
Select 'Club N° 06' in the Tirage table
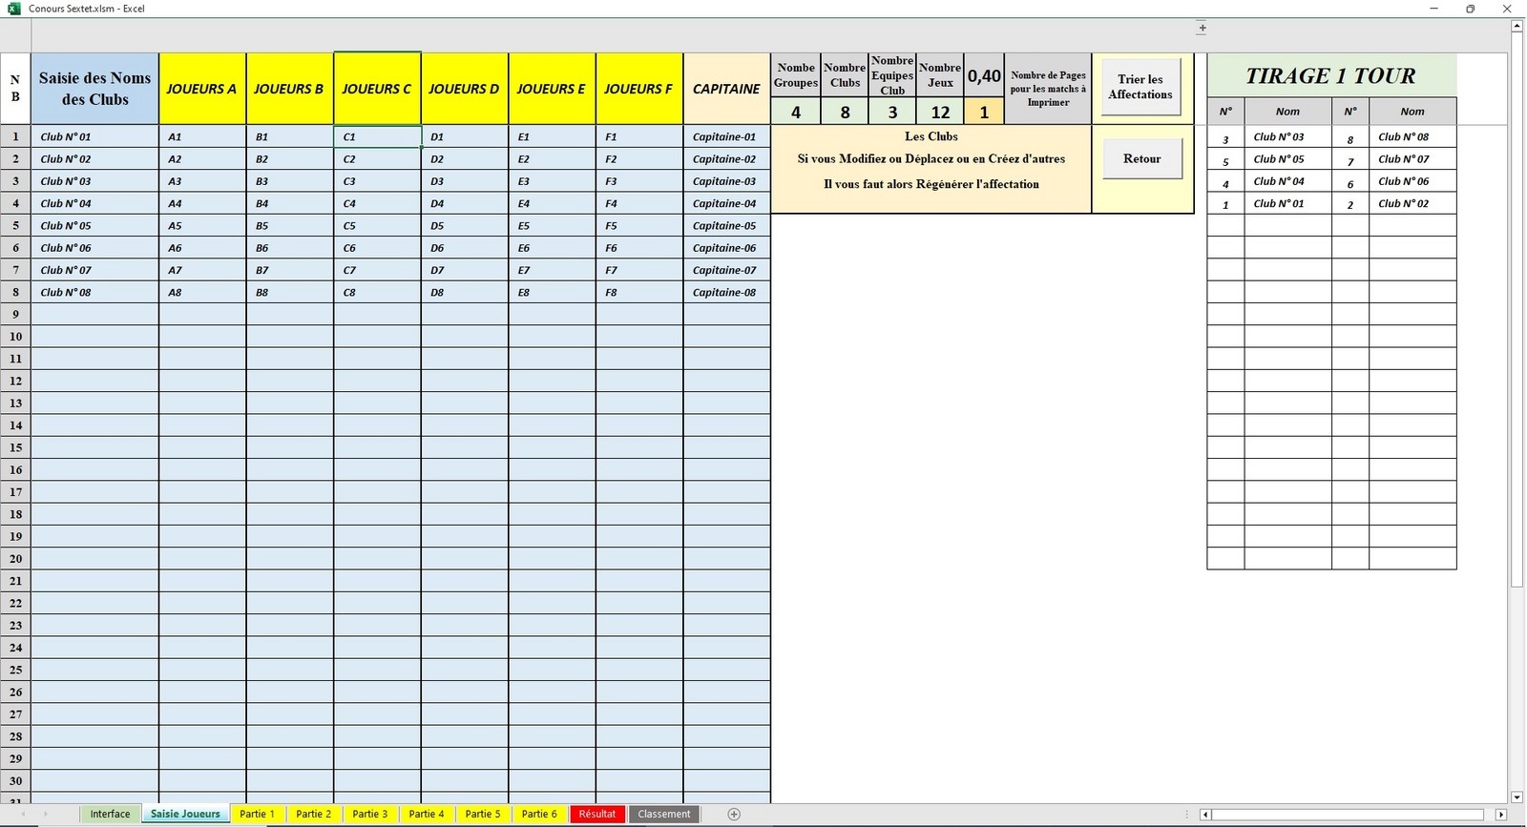pyautogui.click(x=1412, y=181)
